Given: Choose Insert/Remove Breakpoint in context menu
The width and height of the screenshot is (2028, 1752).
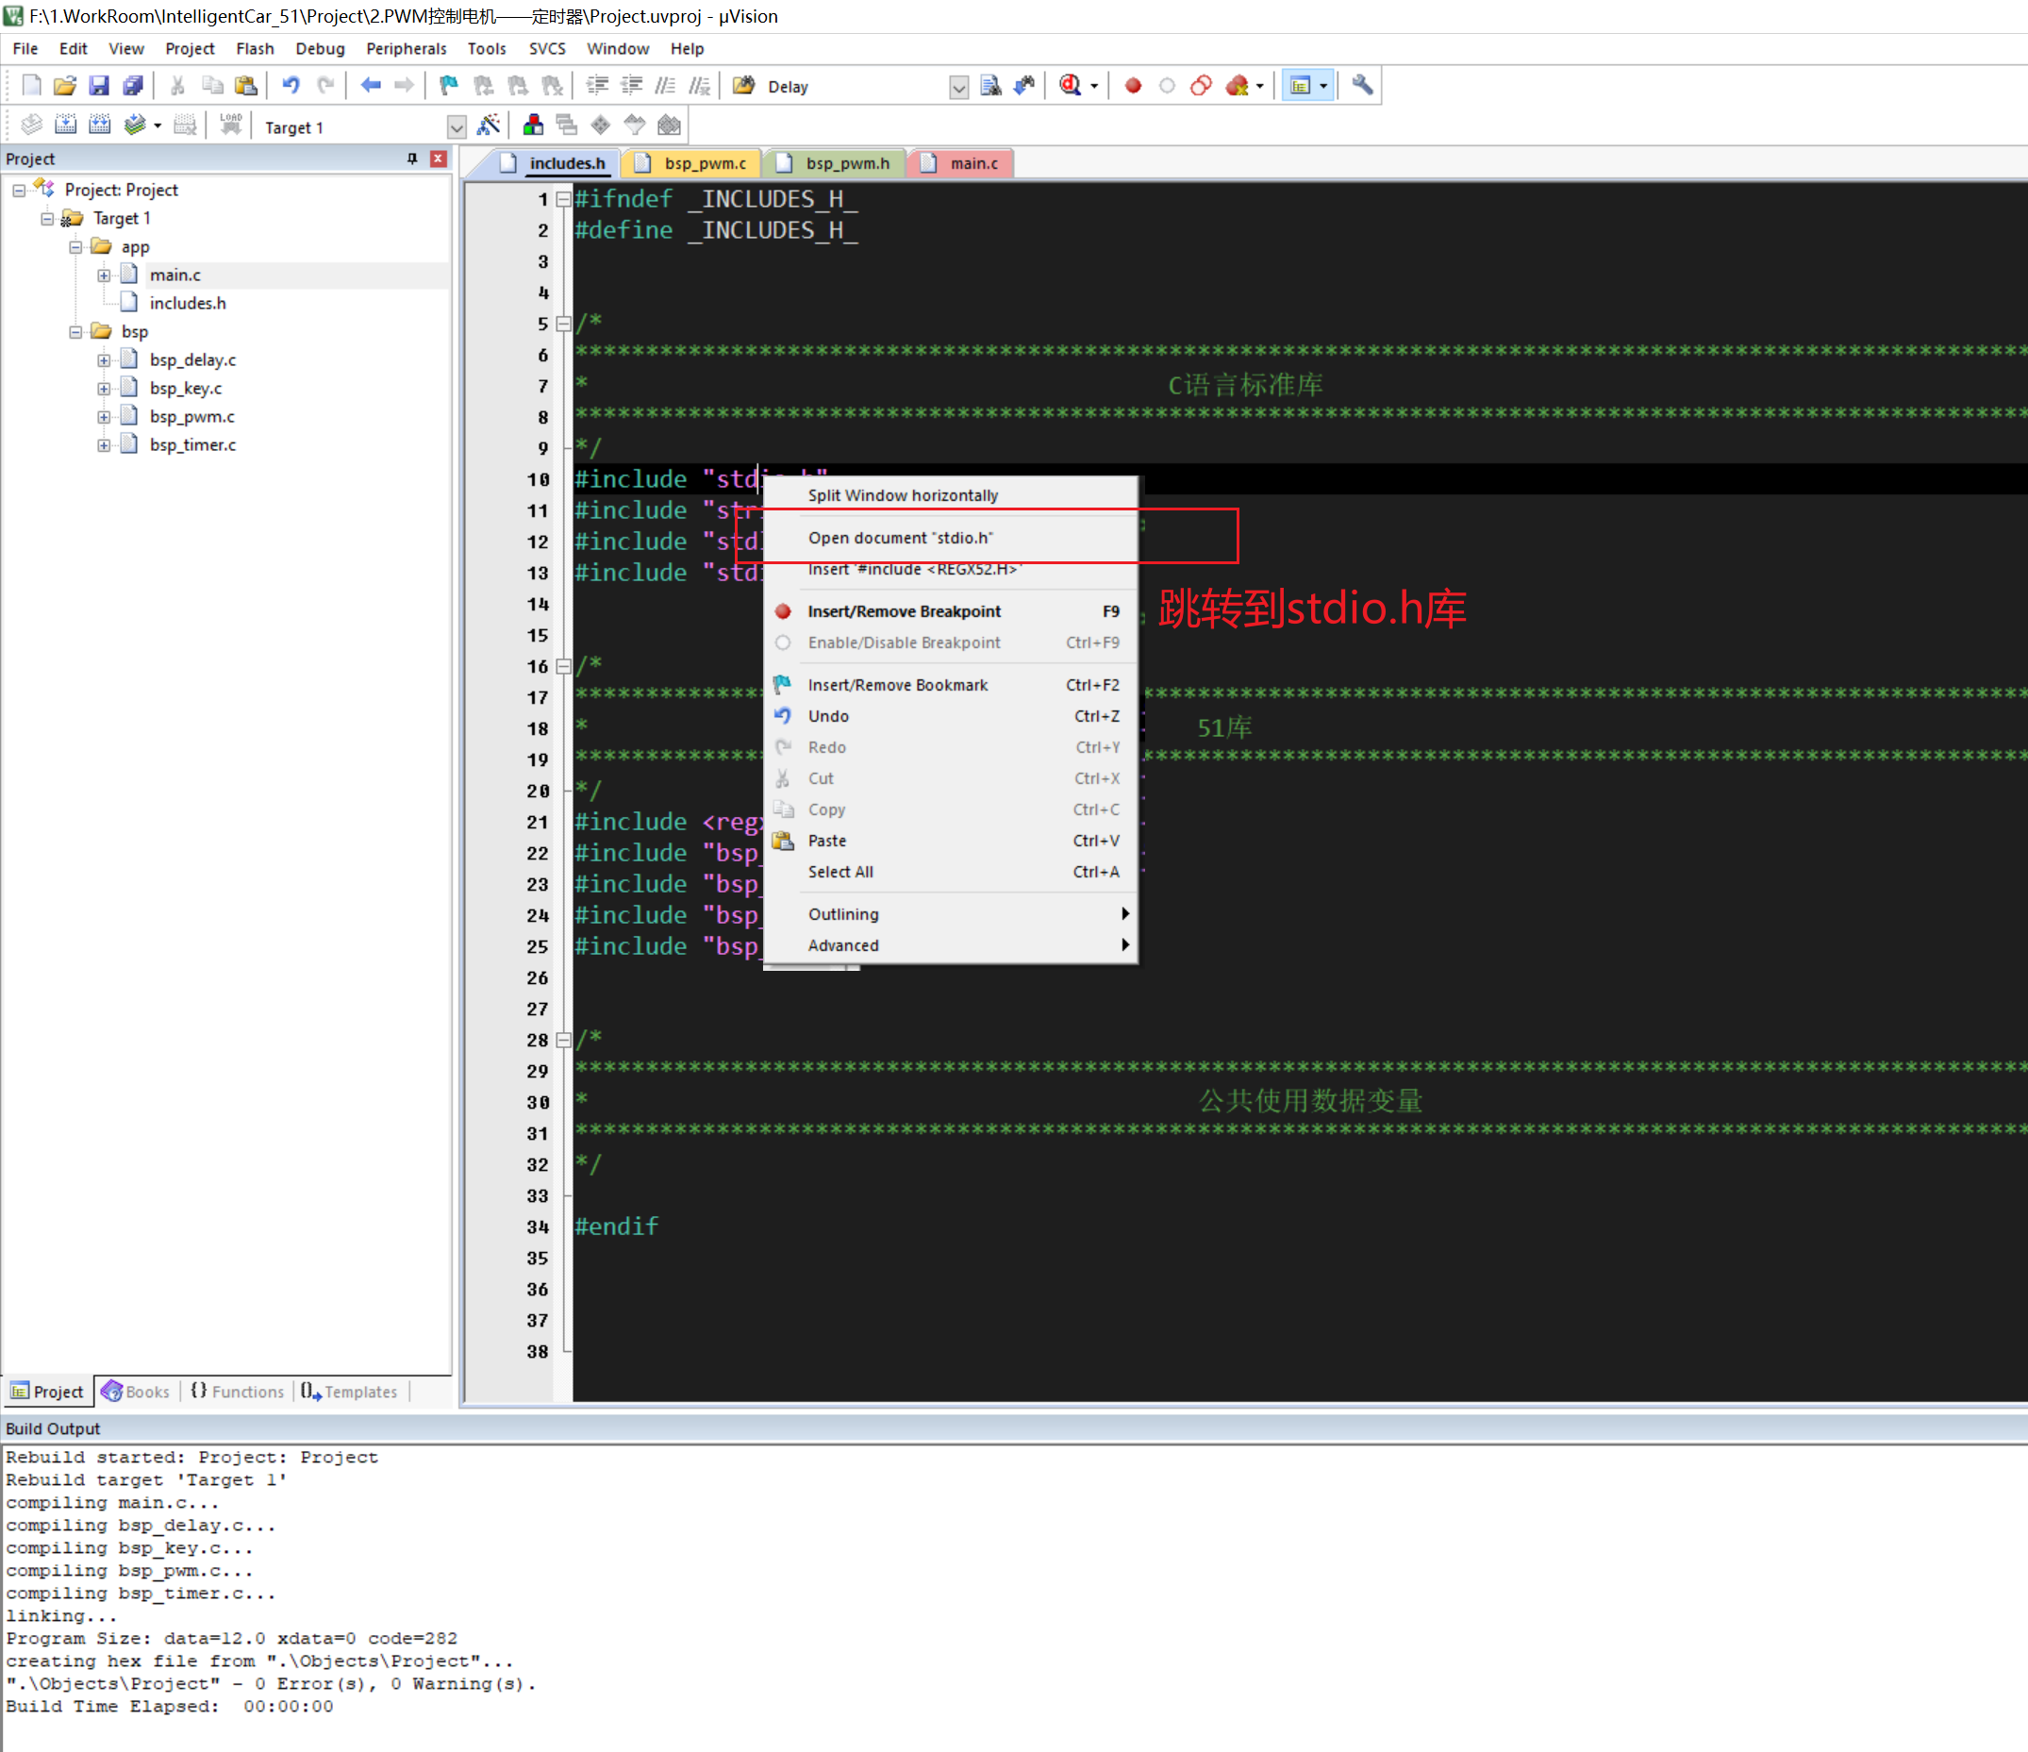Looking at the screenshot, I should click(x=950, y=612).
